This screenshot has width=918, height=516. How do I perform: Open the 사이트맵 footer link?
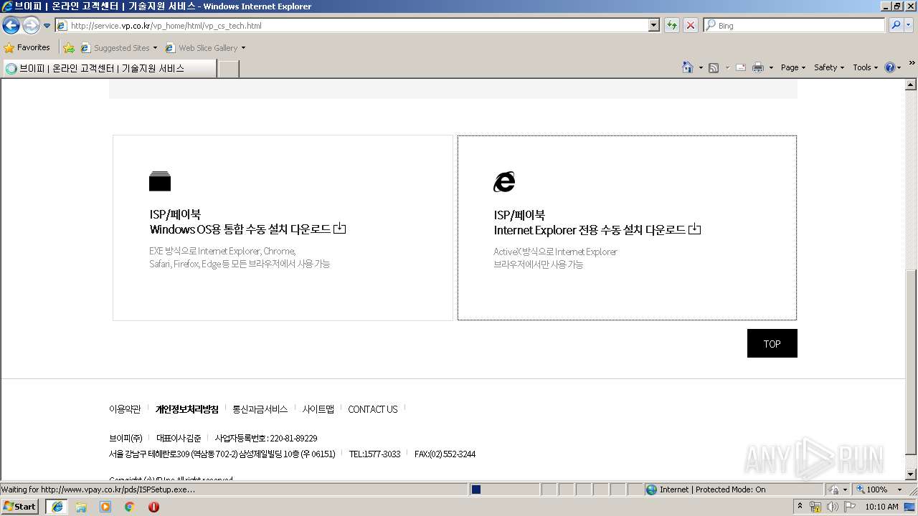click(318, 409)
